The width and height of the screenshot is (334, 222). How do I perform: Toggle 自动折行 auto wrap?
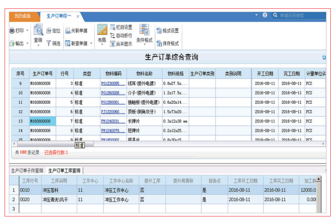(121, 35)
